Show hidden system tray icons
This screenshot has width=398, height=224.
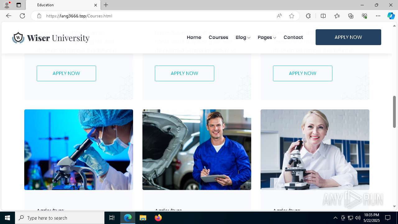click(335, 218)
